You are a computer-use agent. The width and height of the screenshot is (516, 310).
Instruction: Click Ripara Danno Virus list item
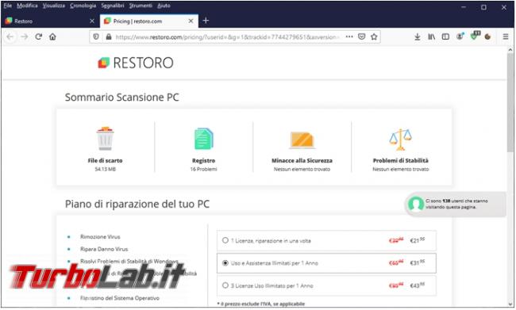pos(104,249)
